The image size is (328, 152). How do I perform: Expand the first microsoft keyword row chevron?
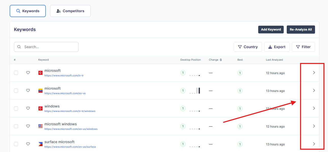pos(314,73)
